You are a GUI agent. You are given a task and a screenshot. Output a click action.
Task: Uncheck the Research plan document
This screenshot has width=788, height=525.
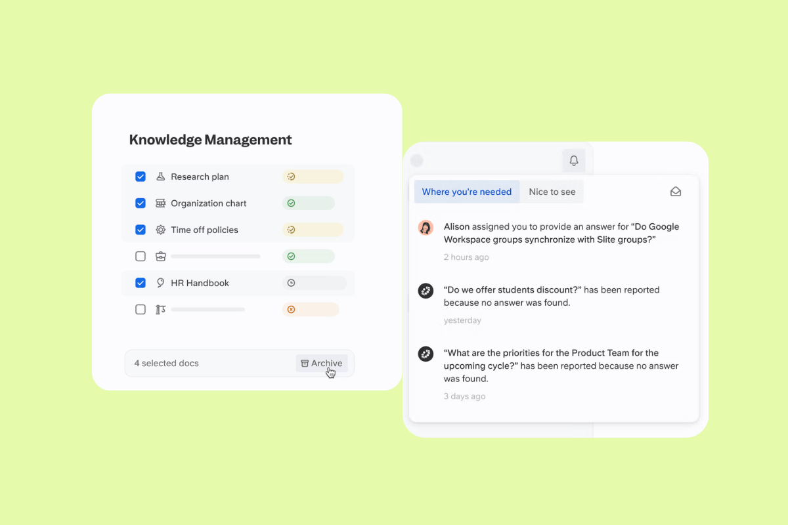[x=140, y=176]
